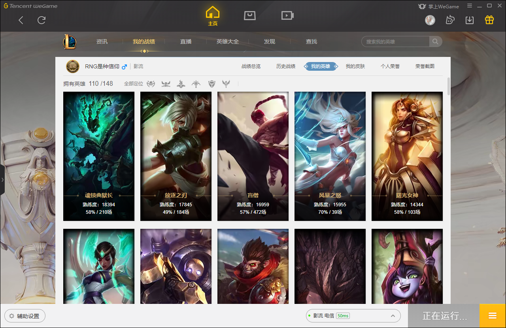The width and height of the screenshot is (506, 328).
Task: Click the hero list vertical scrollbar
Action: pyautogui.click(x=449, y=86)
